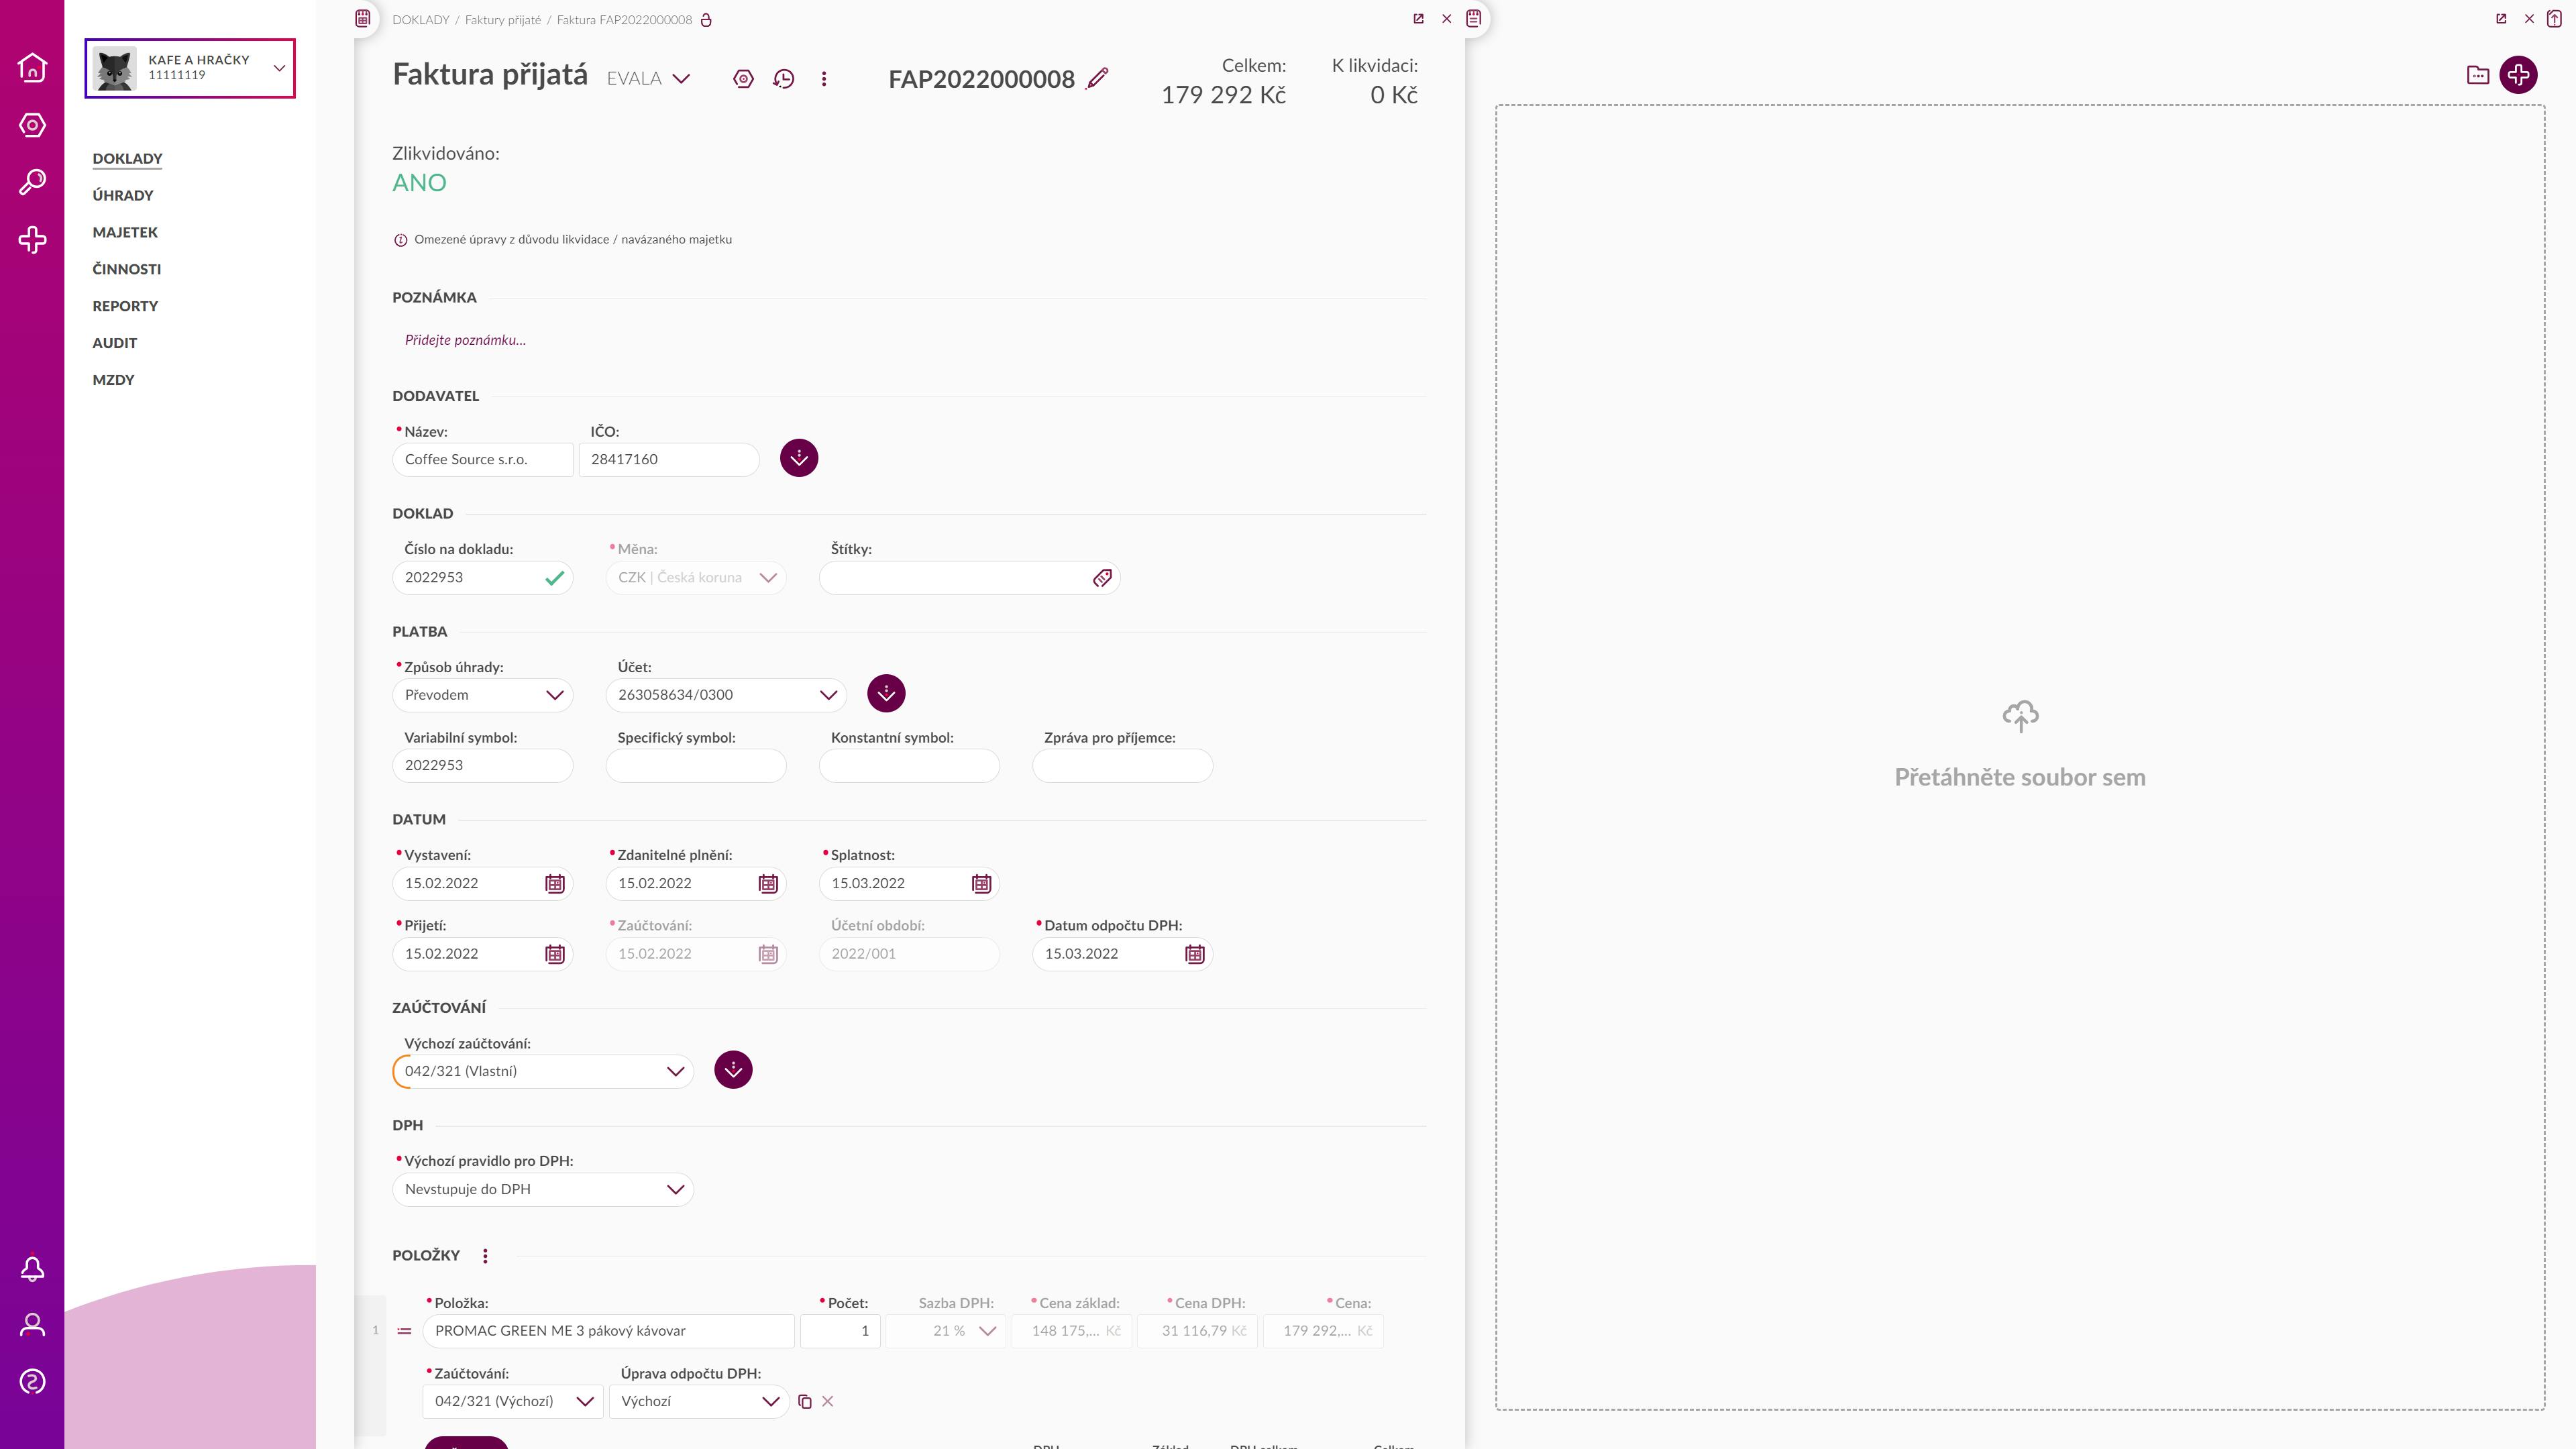Open Výchozí pravidlo pro DPH dropdown
2576x1449 pixels.
[543, 1189]
